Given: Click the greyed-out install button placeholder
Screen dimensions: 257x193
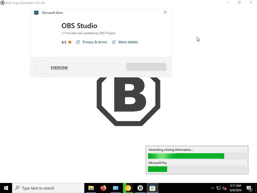Looking at the screenshot, I should coord(146,67).
